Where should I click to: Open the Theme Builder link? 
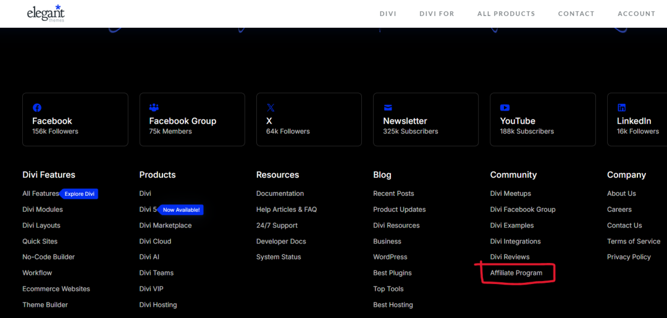[45, 305]
